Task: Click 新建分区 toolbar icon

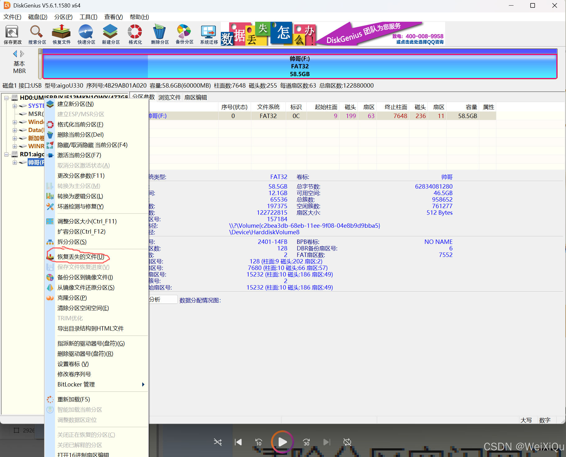Action: pyautogui.click(x=111, y=34)
